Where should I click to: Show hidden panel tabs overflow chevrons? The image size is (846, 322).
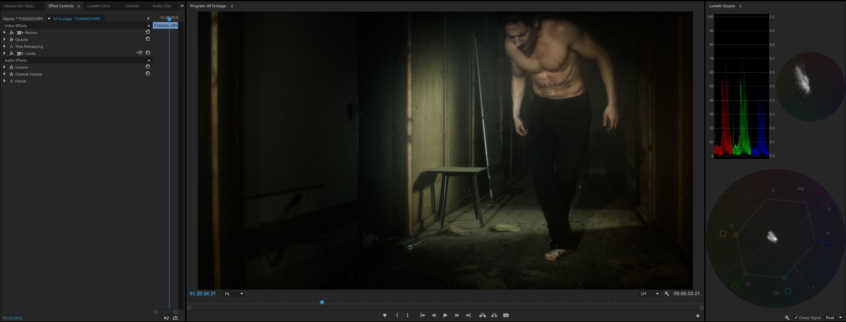coord(182,6)
